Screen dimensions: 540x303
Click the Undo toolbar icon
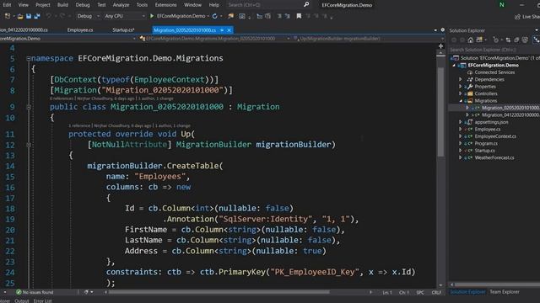[x=49, y=16]
